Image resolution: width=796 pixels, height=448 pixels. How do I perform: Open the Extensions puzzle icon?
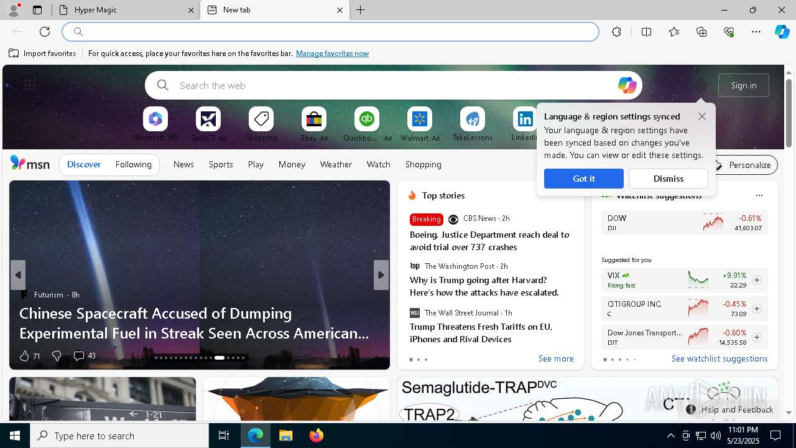click(616, 32)
